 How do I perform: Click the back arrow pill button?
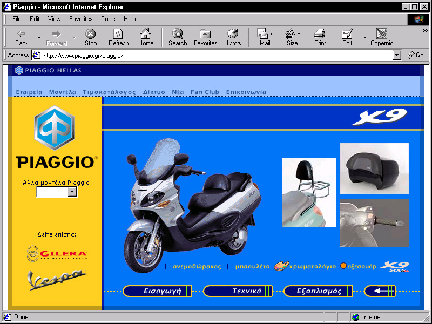[x=380, y=291]
